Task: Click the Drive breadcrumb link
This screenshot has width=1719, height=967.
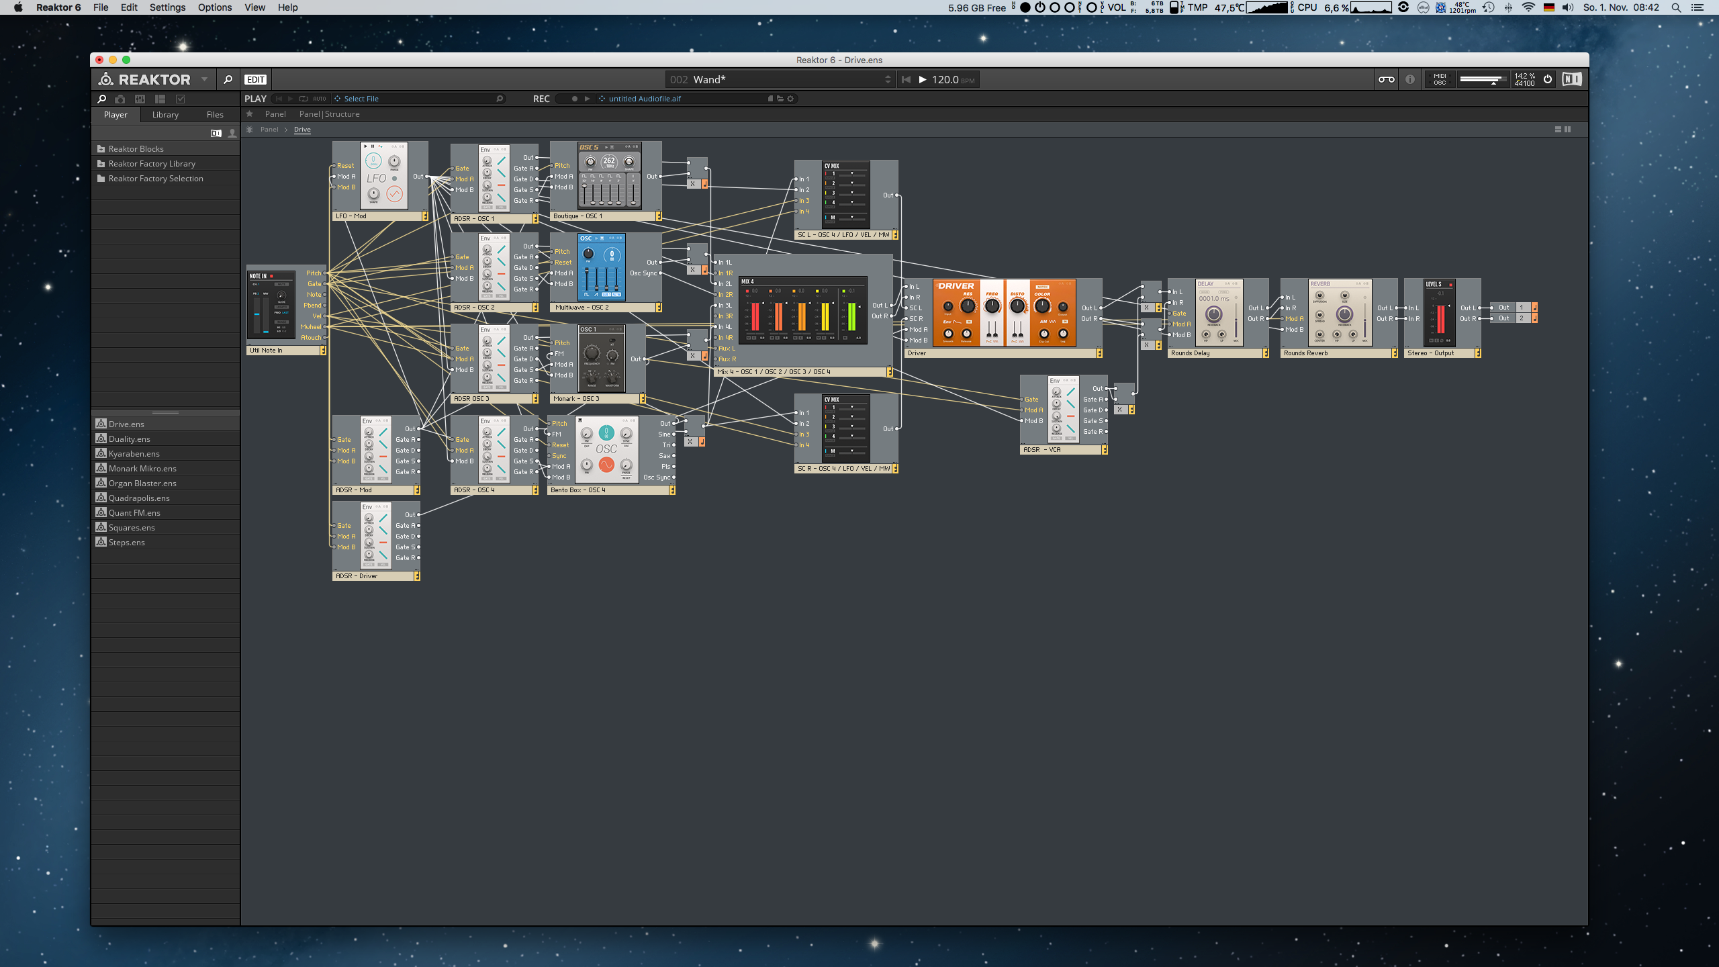Action: coord(302,130)
